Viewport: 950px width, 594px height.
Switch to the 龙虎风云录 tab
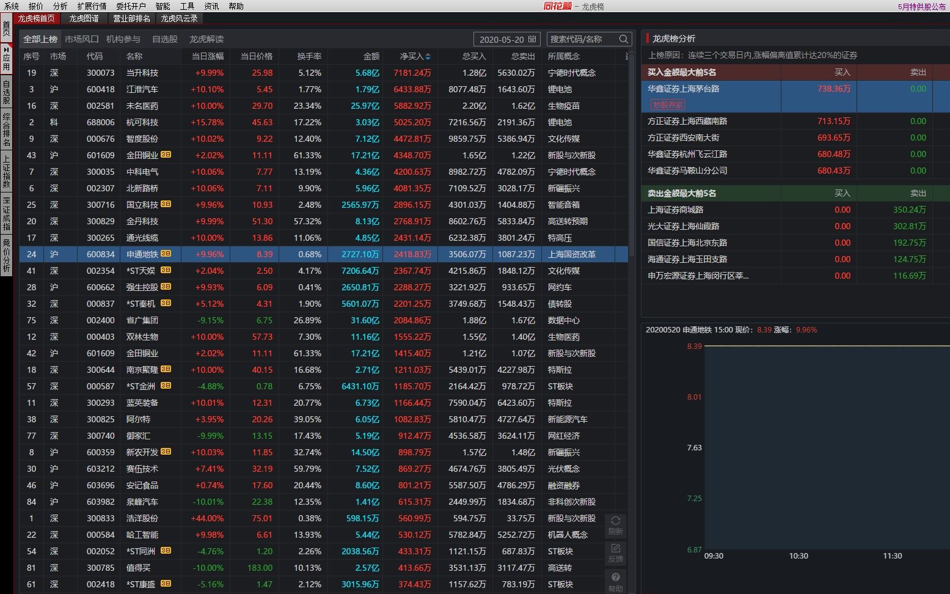click(x=179, y=18)
